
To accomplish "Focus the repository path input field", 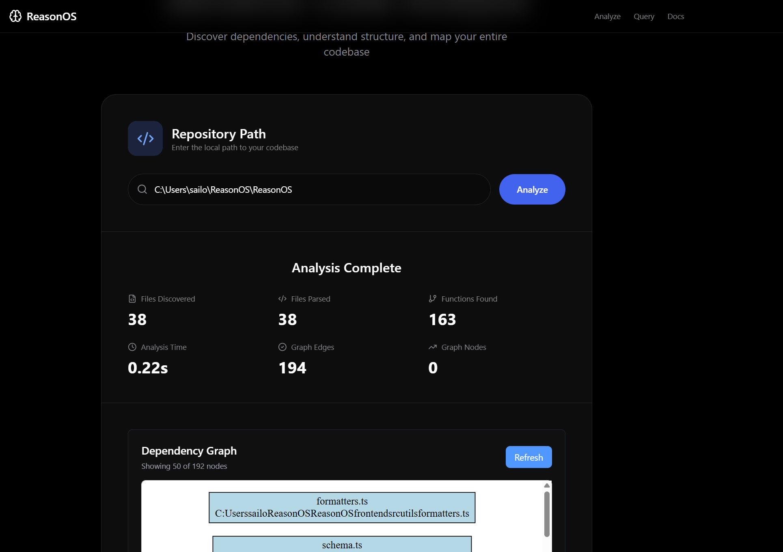I will [317, 190].
